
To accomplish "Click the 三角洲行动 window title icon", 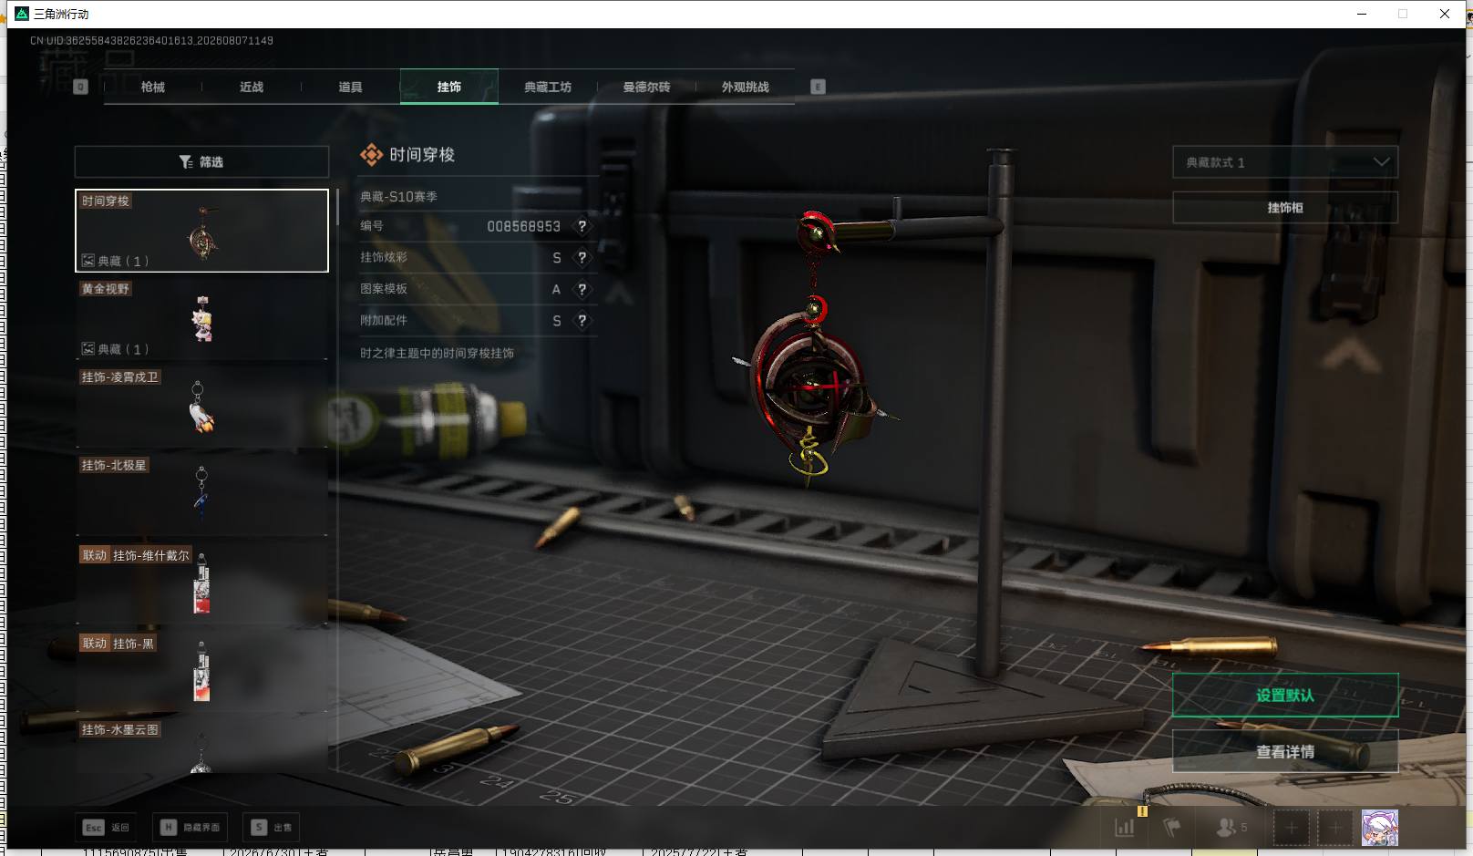I will 22,14.
